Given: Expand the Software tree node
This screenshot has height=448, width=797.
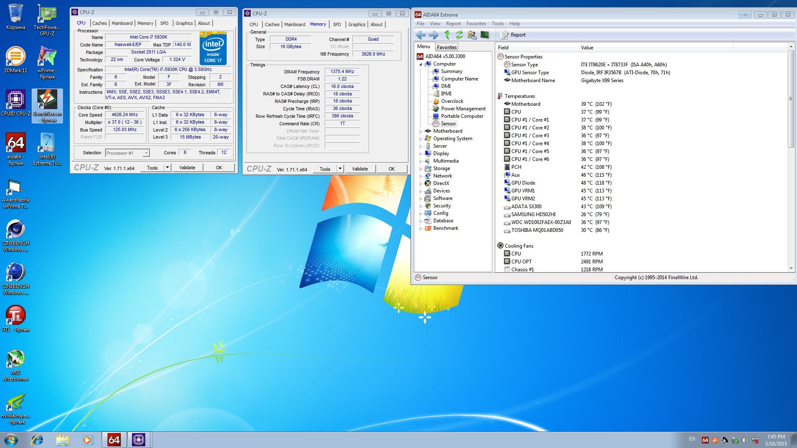Looking at the screenshot, I should coord(421,199).
